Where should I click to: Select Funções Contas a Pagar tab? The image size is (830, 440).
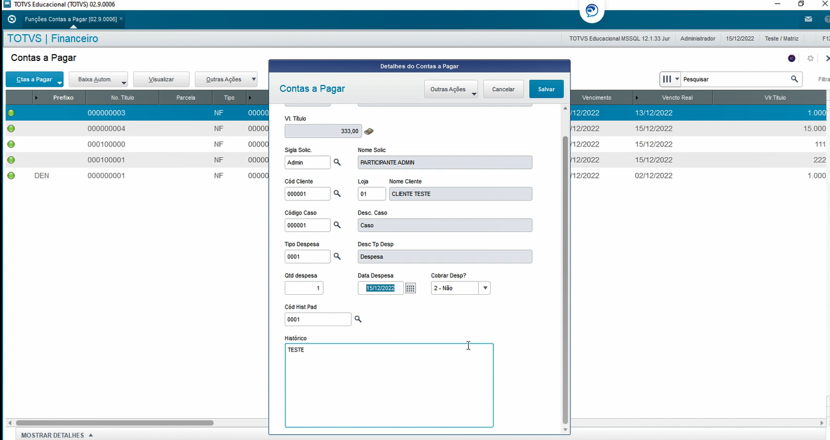[70, 19]
